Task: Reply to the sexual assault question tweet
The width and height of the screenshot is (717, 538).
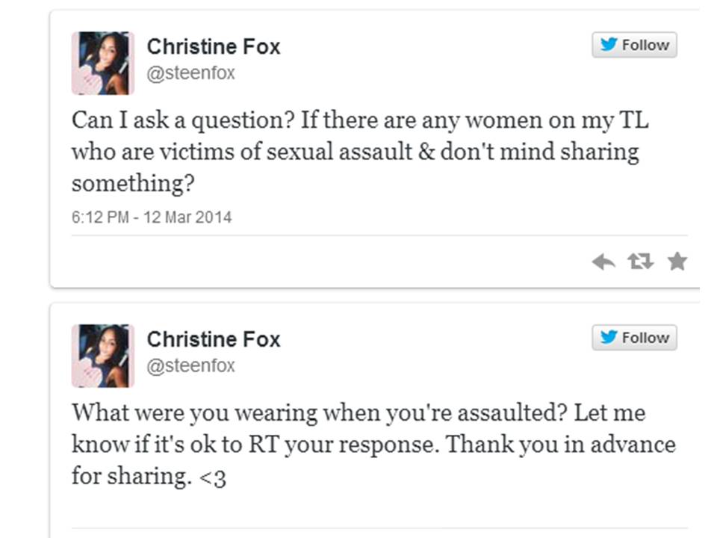Action: pos(603,262)
